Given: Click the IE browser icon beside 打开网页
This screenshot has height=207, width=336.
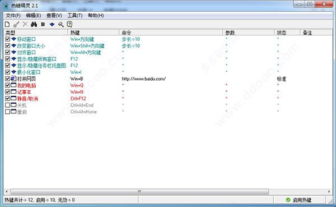Looking at the screenshot, I should pyautogui.click(x=13, y=79).
